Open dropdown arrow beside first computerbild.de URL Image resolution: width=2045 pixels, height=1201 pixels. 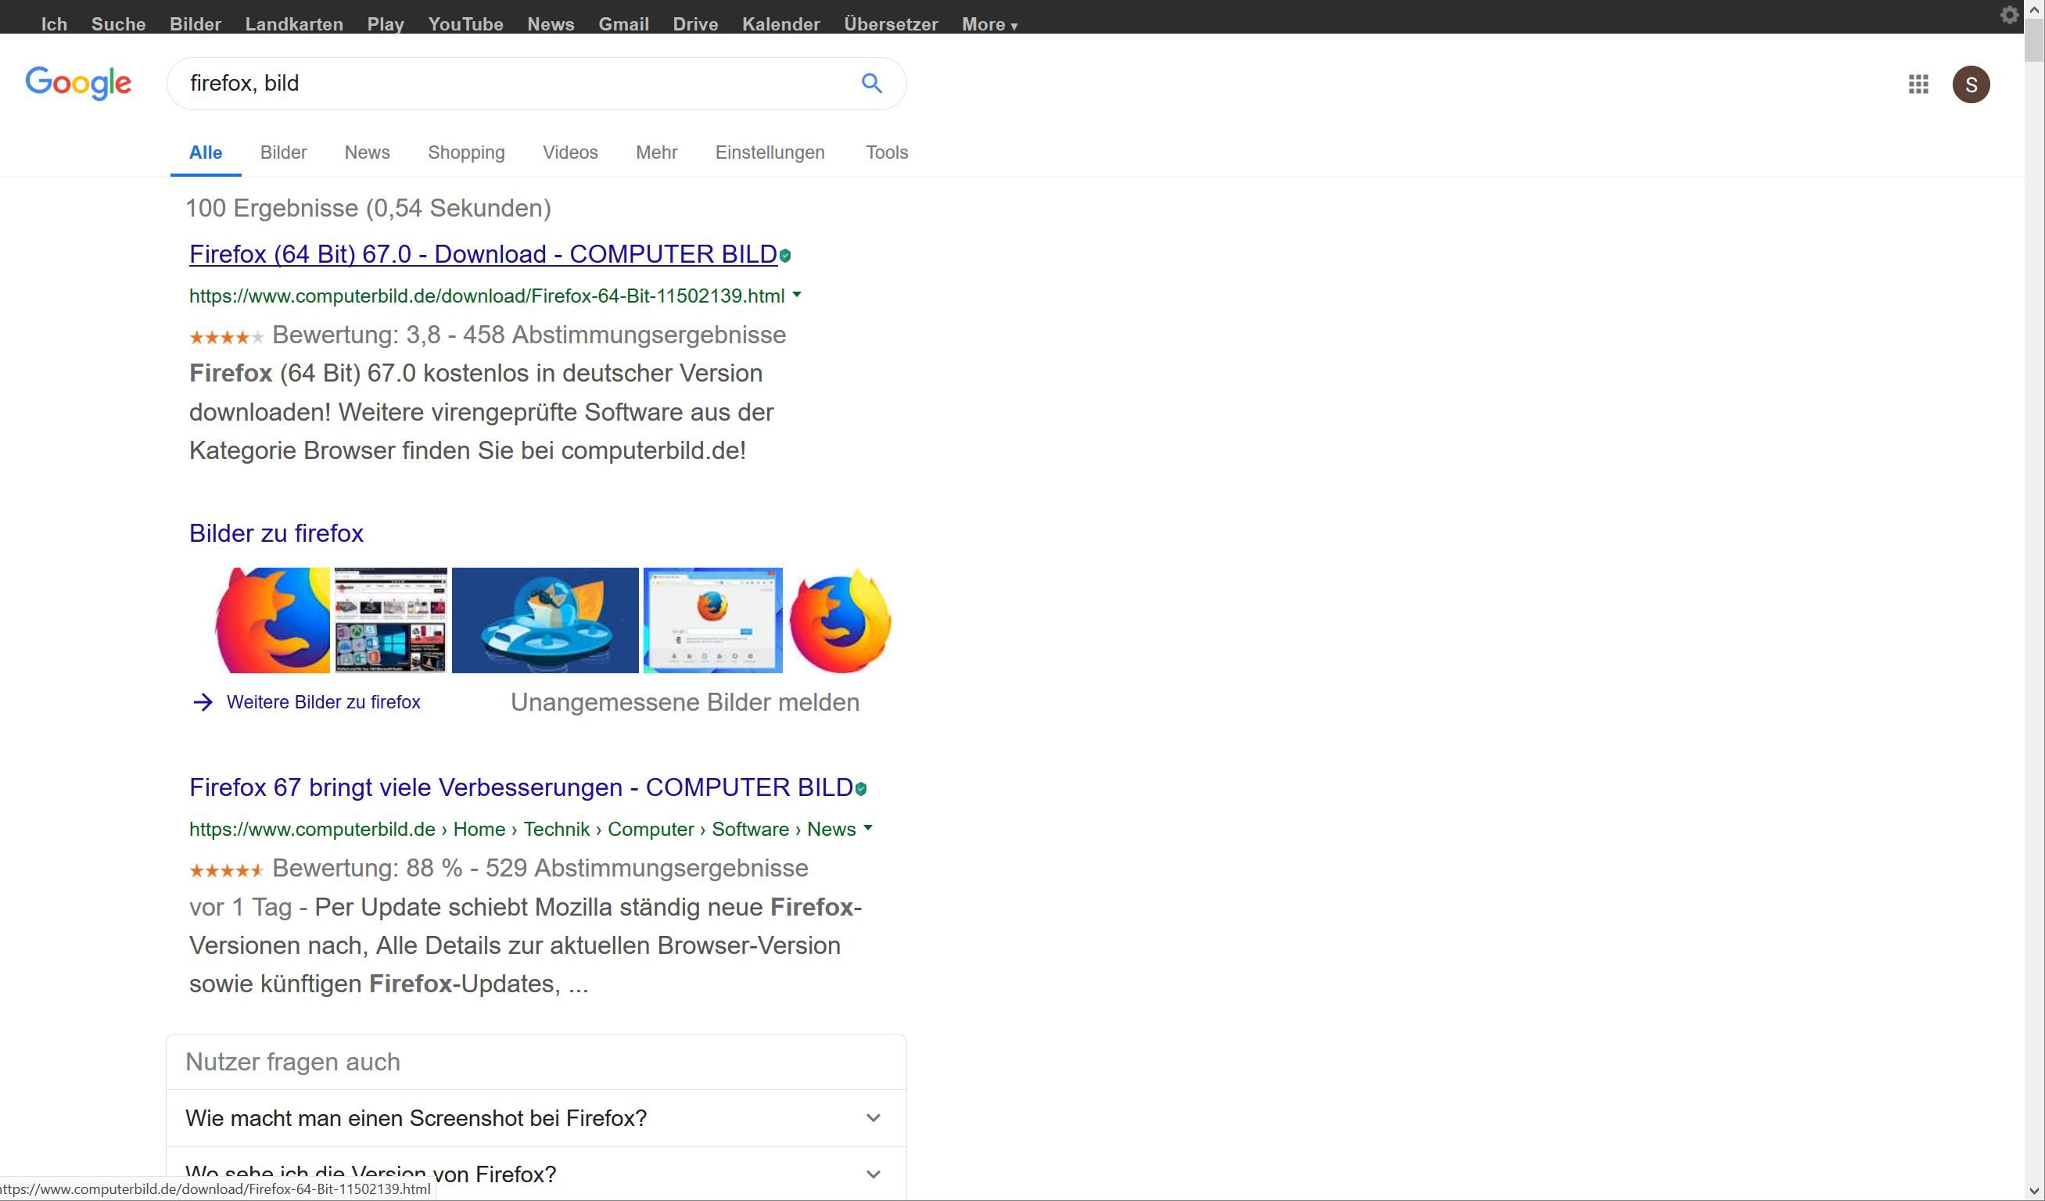point(797,296)
